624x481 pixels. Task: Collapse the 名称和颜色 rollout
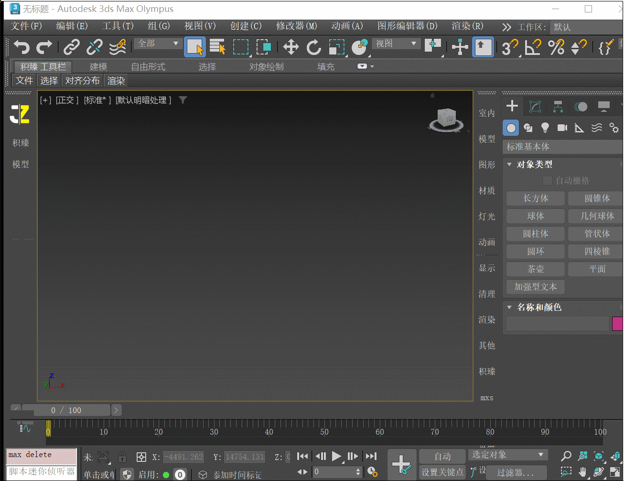coord(509,307)
